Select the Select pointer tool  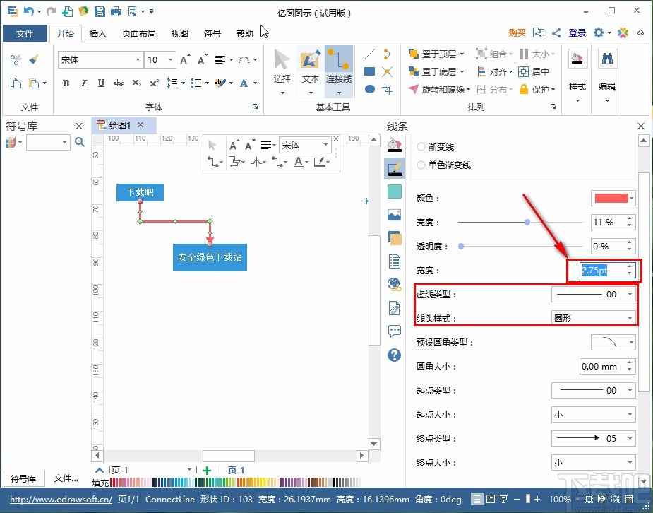coord(282,71)
